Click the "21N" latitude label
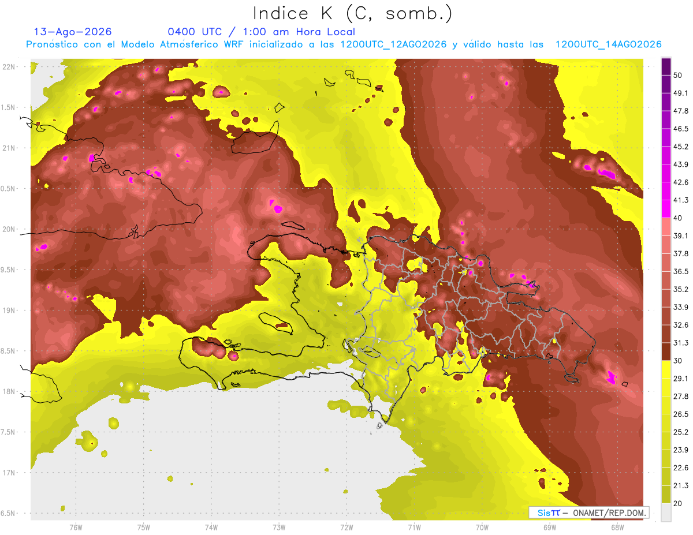The image size is (693, 535). [x=10, y=148]
